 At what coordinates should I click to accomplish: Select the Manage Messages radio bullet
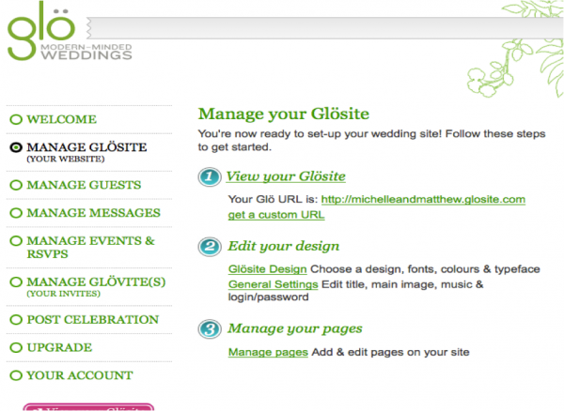coord(16,213)
